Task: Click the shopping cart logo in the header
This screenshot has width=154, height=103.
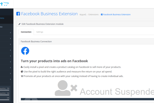Action: pos(5,3)
